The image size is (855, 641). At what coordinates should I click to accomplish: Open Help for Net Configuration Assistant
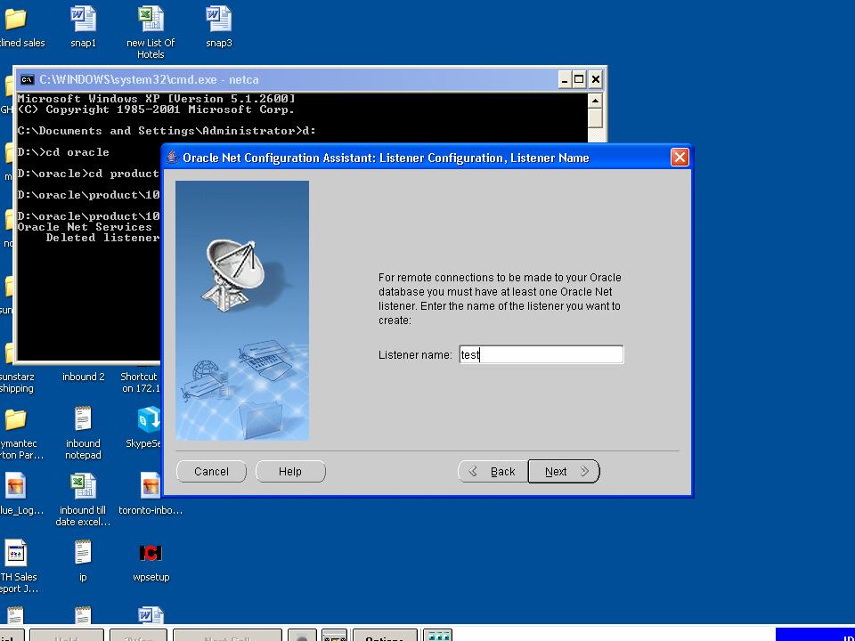[290, 472]
